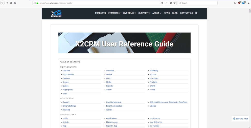Expand the LIVE DEMO dropdown menu
Image resolution: width=251 pixels, height=128 pixels.
point(129,13)
